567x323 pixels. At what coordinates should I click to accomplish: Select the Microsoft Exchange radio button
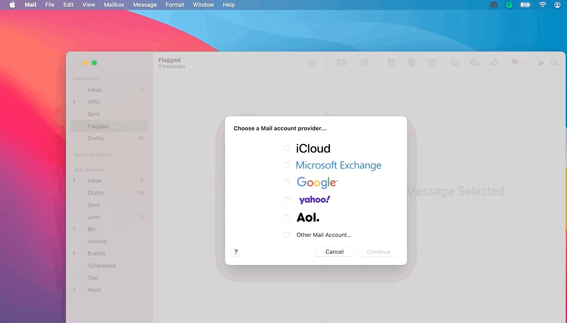point(287,165)
